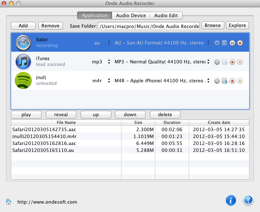Click the 1.1019M size cell

[144, 136]
